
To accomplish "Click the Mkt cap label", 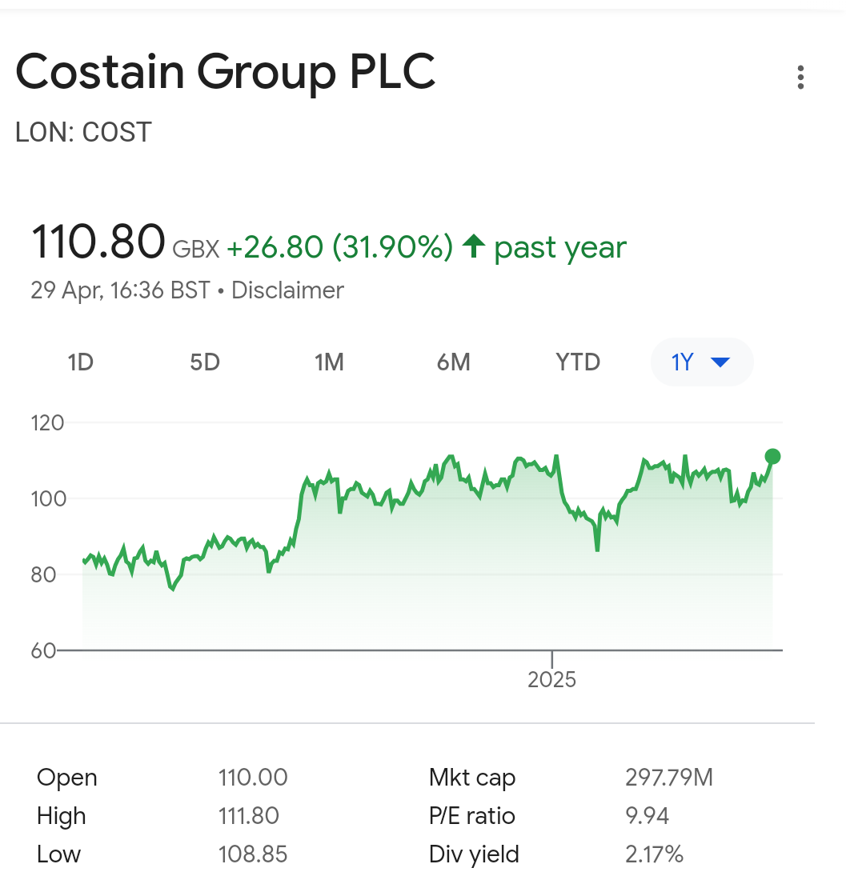I will (x=472, y=778).
